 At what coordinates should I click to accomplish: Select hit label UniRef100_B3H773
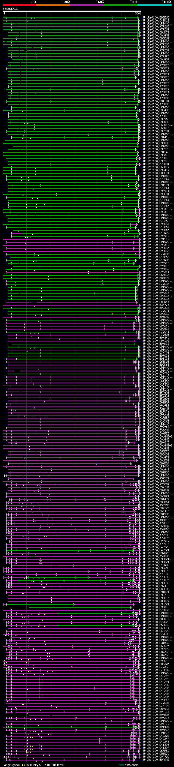(x=156, y=305)
